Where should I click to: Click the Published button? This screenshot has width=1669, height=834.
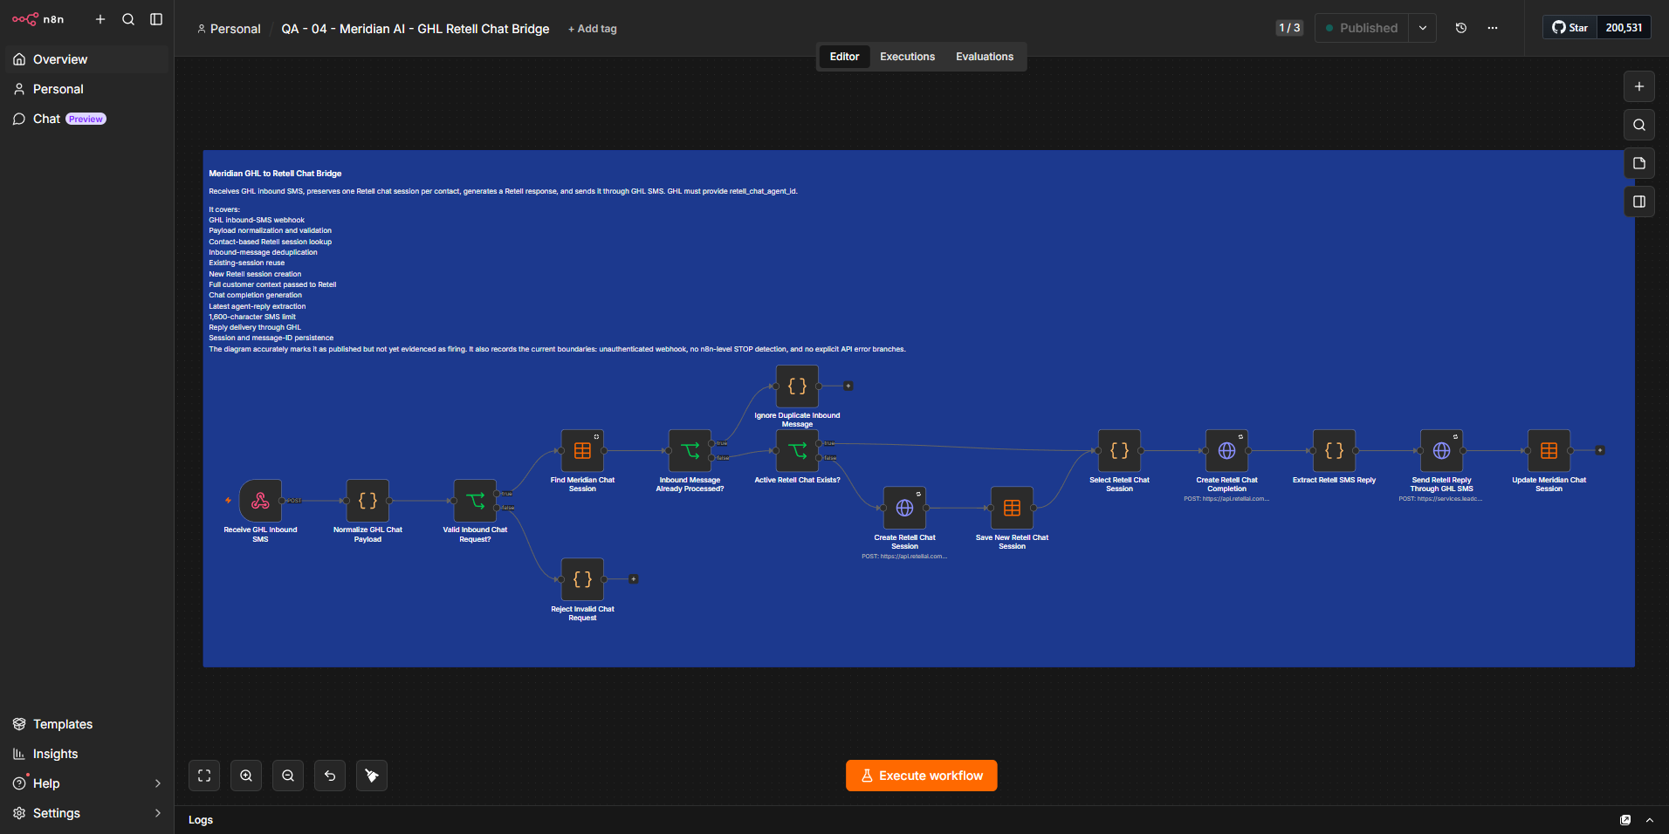(1362, 28)
